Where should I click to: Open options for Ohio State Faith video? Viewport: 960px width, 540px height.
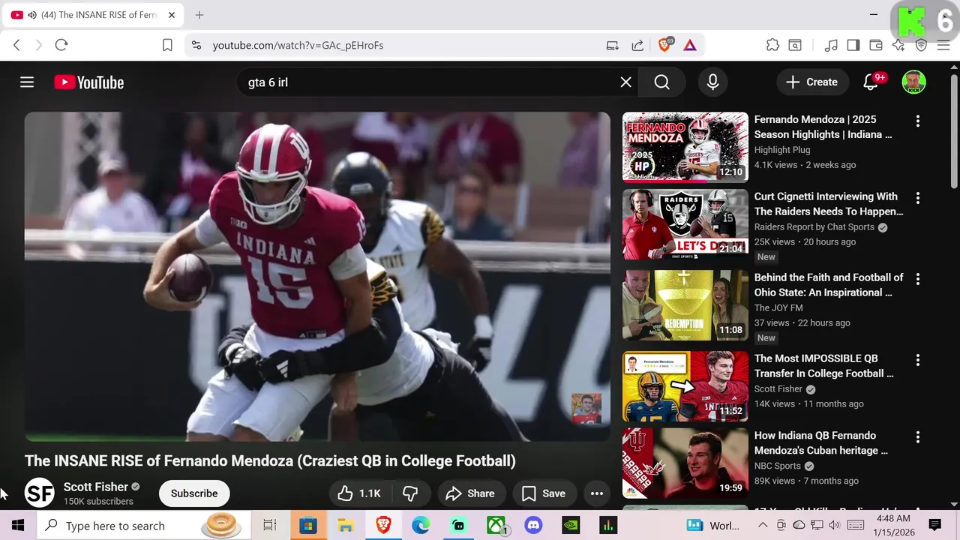[917, 279]
